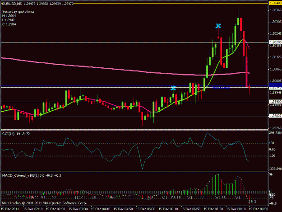Click the MetaTrader copyright text

point(44,203)
